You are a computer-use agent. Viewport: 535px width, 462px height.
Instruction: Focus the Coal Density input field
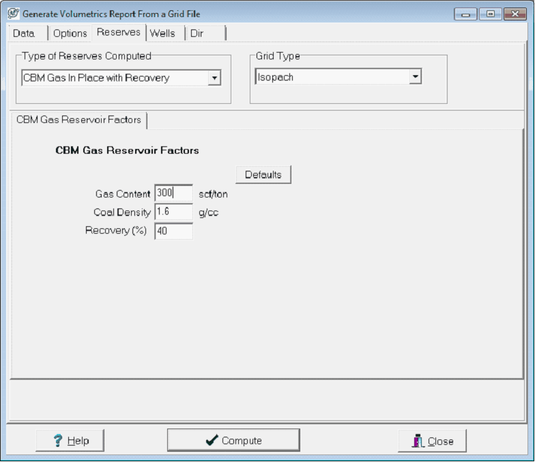click(x=173, y=212)
